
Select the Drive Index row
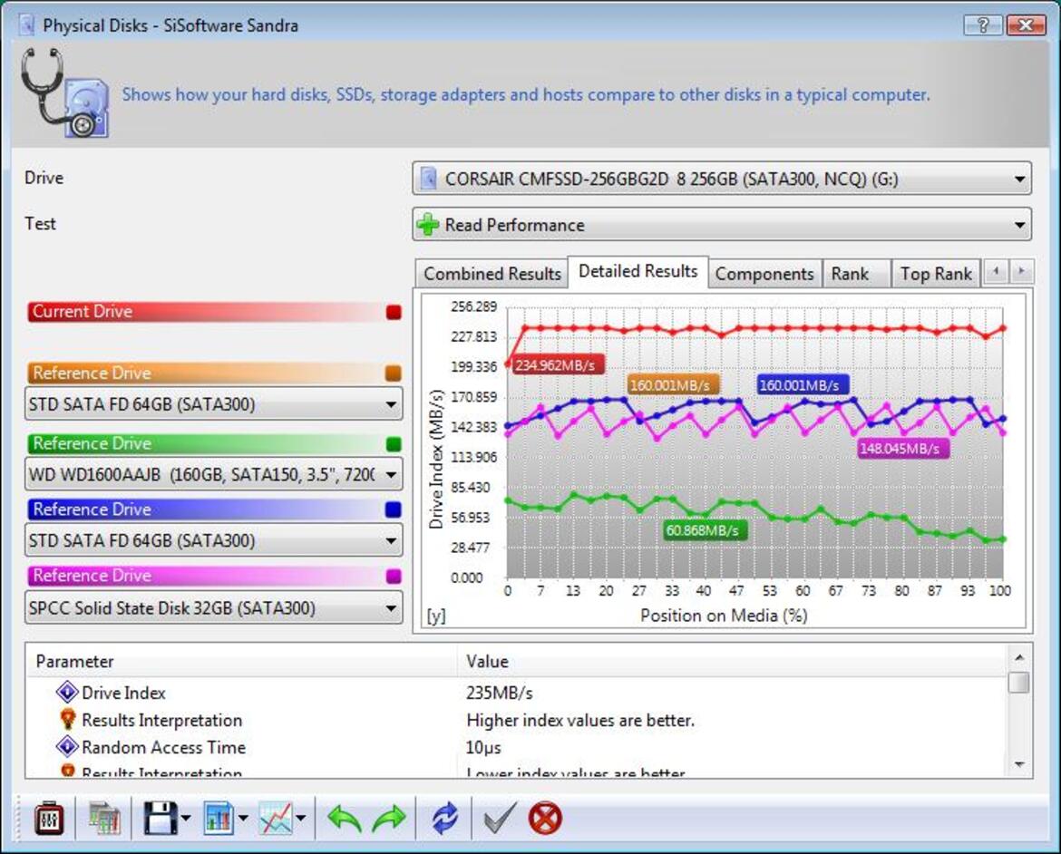tap(517, 693)
